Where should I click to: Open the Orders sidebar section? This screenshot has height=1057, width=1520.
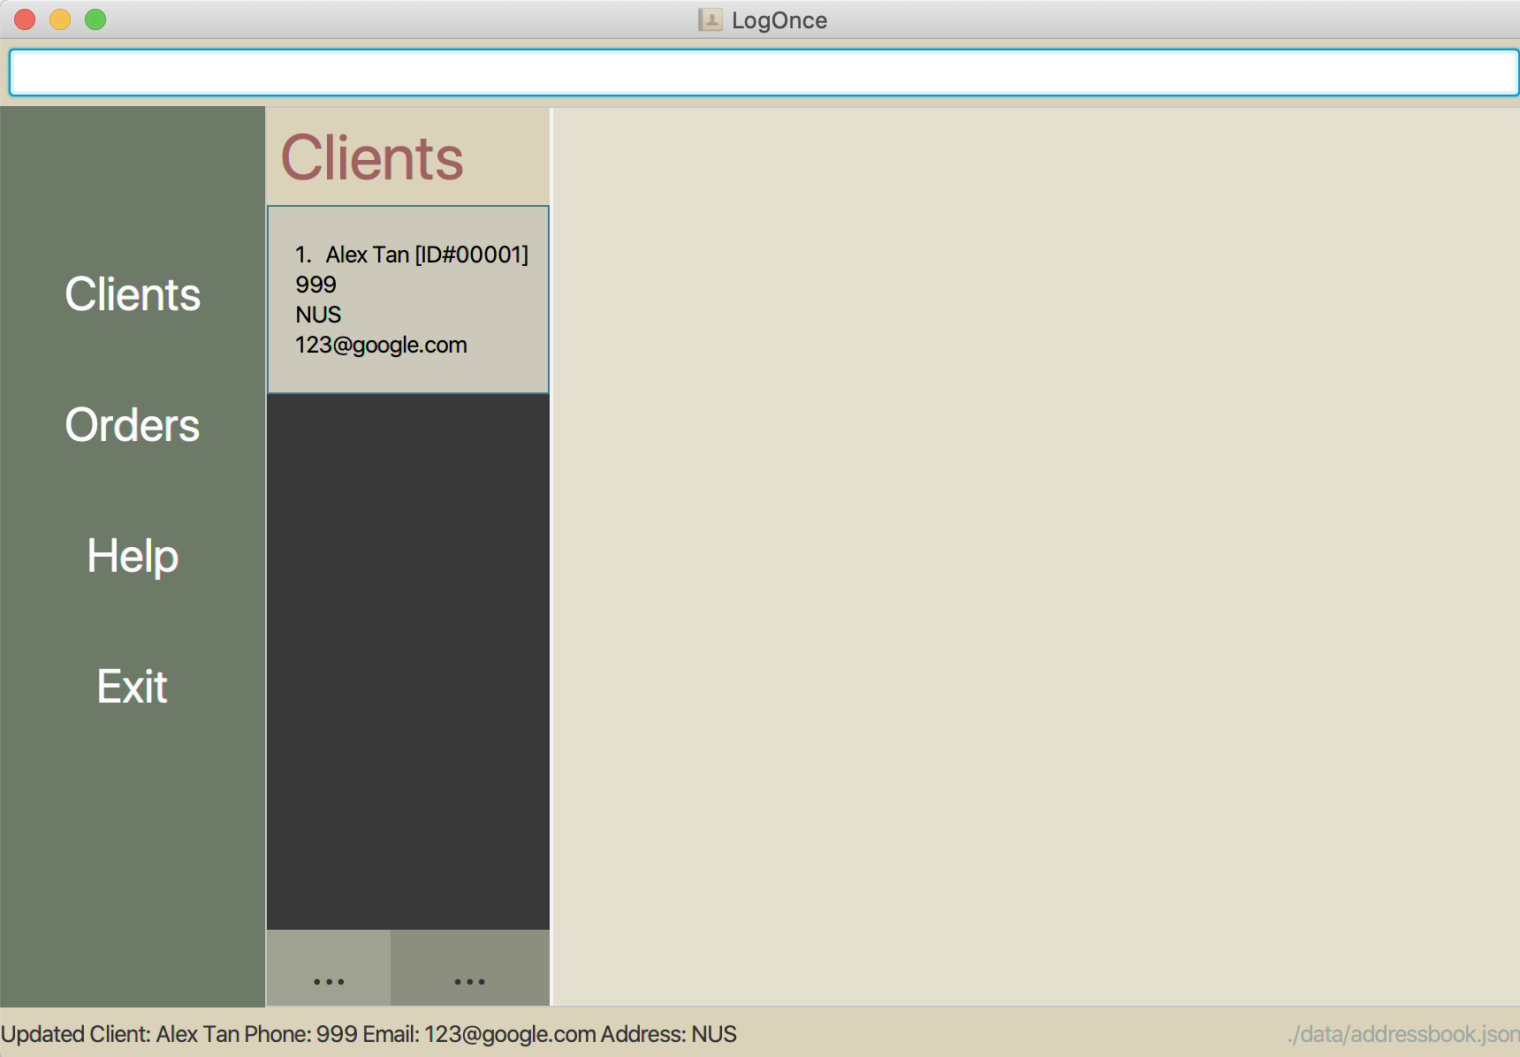(133, 425)
